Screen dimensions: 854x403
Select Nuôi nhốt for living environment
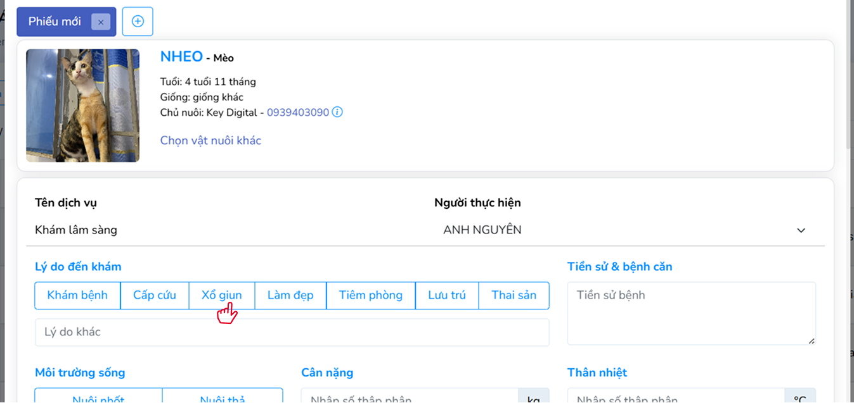pyautogui.click(x=98, y=398)
